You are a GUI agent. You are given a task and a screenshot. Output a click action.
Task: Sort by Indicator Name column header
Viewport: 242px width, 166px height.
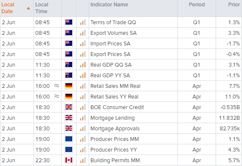[x=109, y=5]
